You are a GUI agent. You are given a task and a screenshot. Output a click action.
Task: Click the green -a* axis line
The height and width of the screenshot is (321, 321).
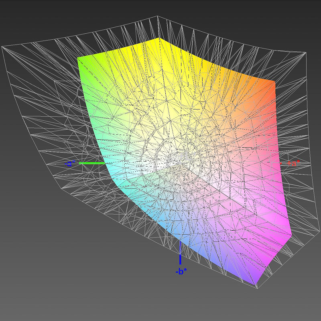92,163
